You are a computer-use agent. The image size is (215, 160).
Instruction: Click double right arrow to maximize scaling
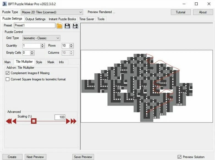[73, 121]
